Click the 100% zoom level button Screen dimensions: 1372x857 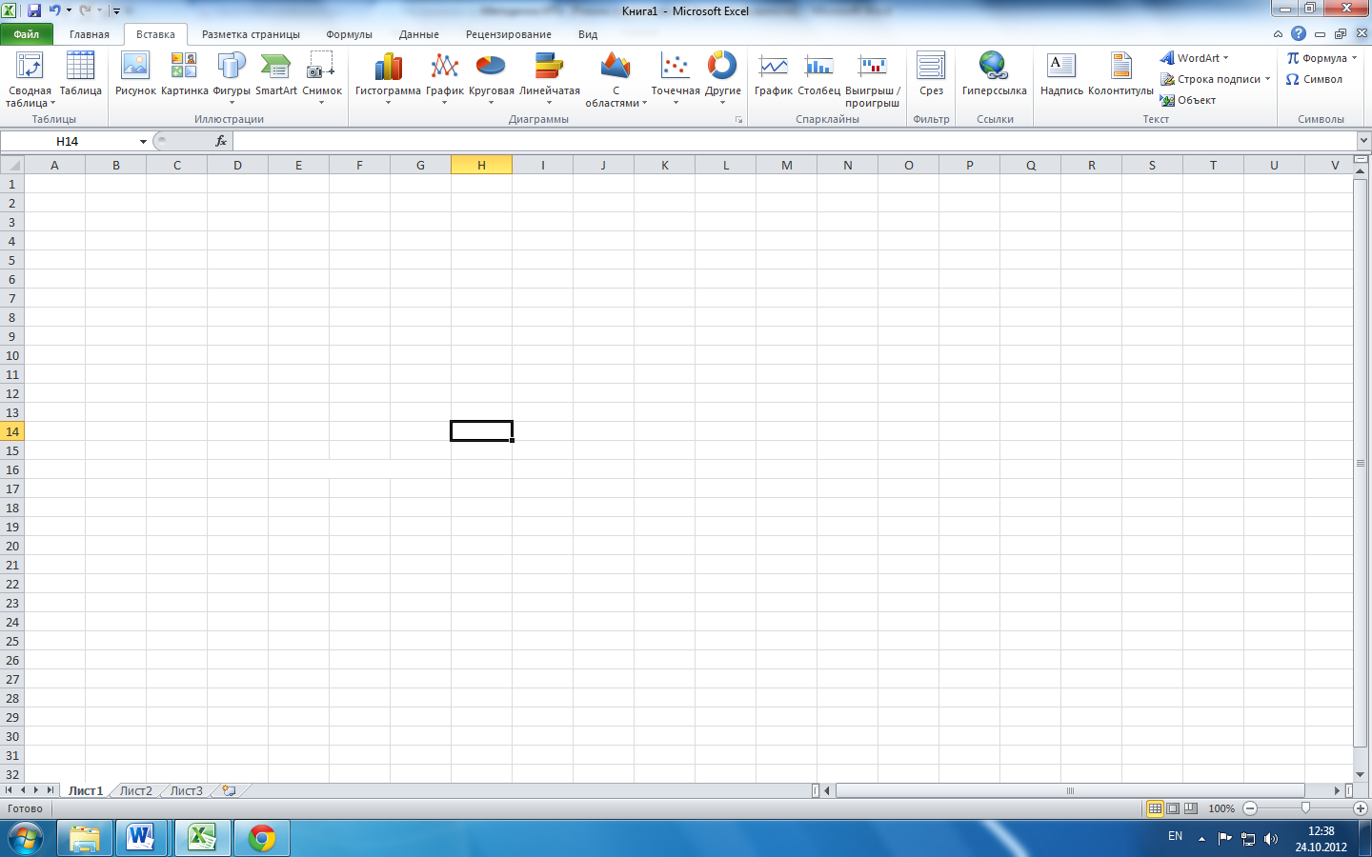pos(1221,808)
